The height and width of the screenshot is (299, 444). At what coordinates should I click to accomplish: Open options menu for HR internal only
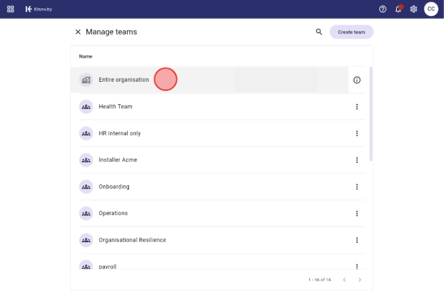point(357,133)
